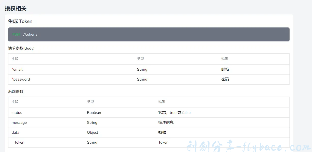312x152 pixels.
Task: Click the 返回参数 section label
Action: point(16,91)
